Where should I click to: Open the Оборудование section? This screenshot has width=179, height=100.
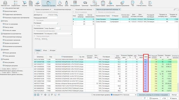75,4
